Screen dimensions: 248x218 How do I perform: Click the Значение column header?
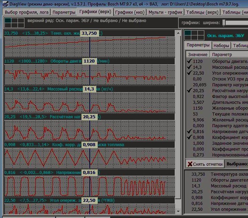pos(198,54)
